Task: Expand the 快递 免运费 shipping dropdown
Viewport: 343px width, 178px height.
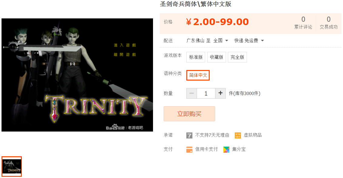Action: 249,40
